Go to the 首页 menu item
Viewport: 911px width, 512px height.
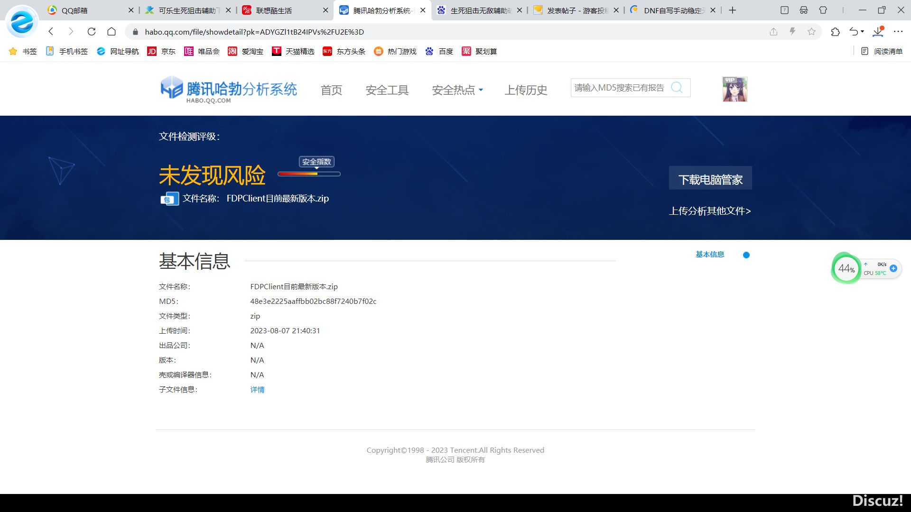[331, 90]
